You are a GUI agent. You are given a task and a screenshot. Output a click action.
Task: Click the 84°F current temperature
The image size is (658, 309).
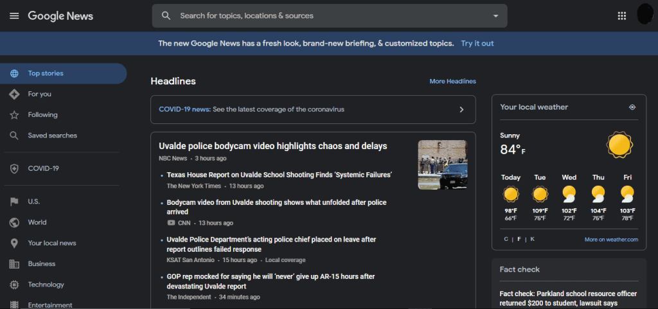click(513, 150)
